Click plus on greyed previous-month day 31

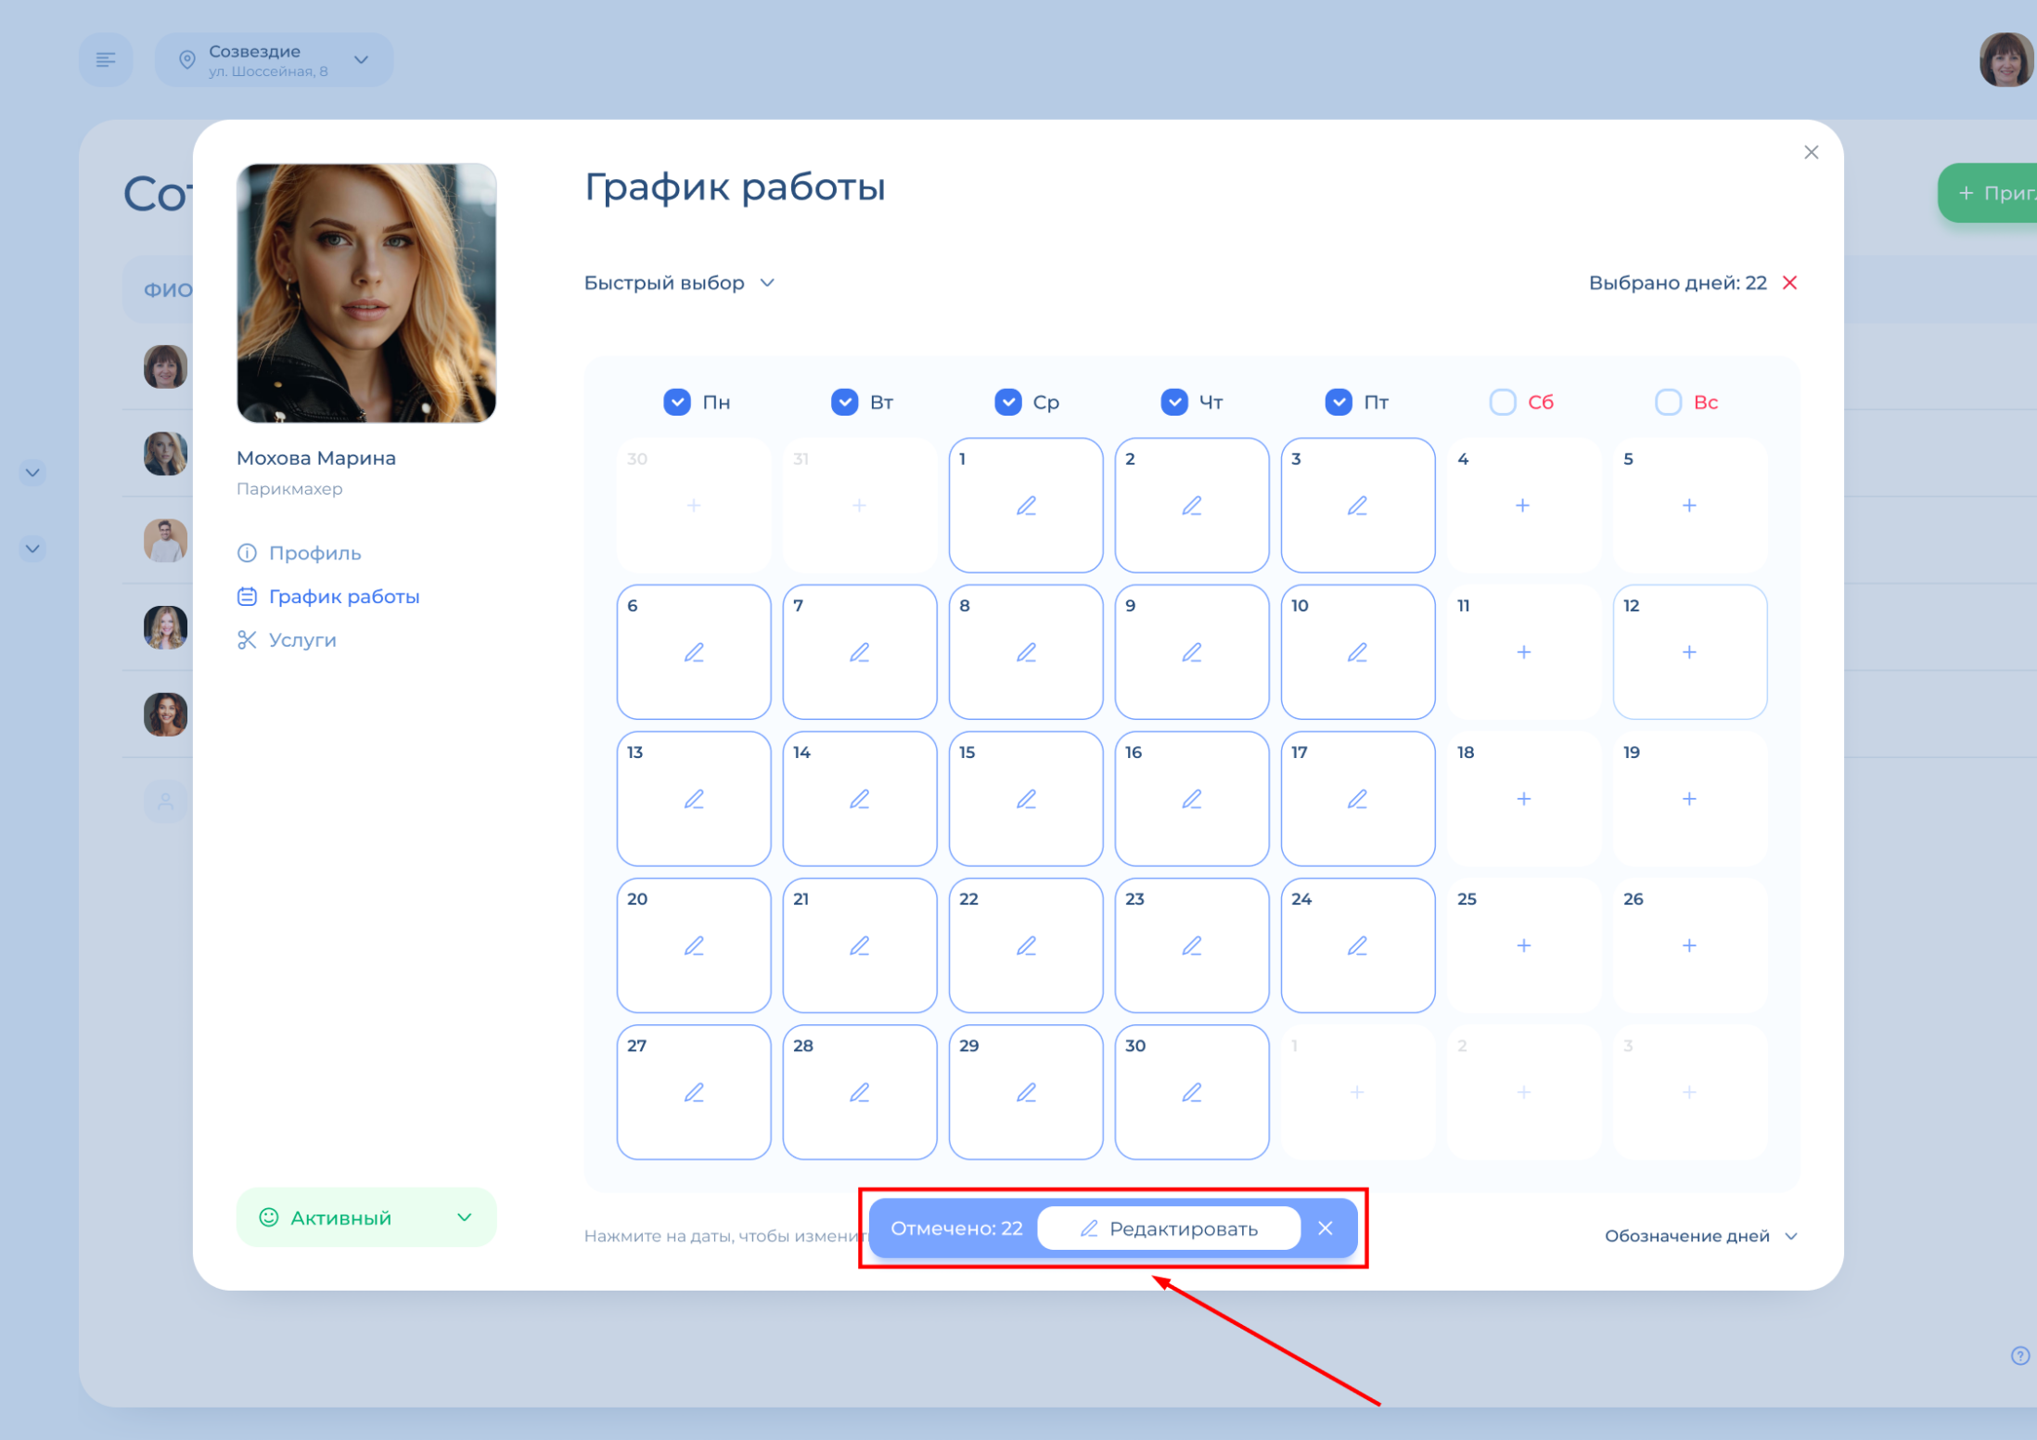pyautogui.click(x=859, y=506)
